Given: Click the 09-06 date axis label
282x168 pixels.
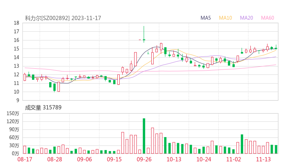Looking at the screenshot, I should (x=85, y=159).
